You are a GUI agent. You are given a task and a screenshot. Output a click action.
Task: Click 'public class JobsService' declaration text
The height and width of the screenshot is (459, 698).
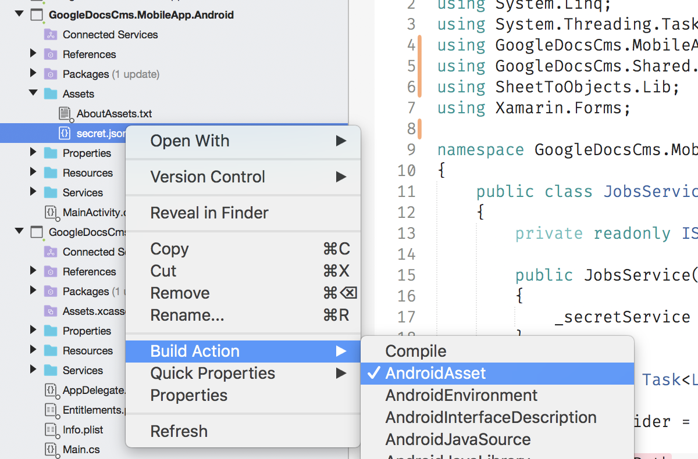click(x=587, y=192)
